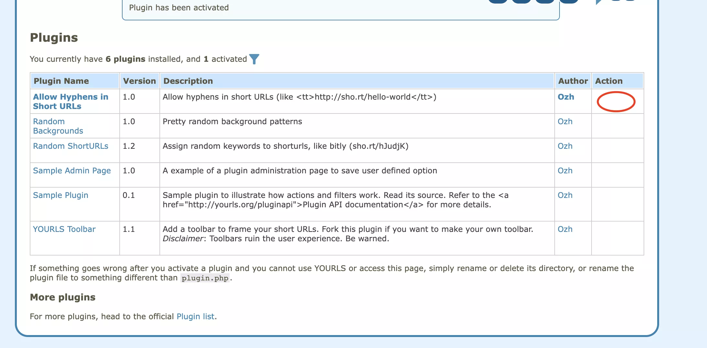Screen dimensions: 707x348
Task: Click the funnel filter icon beside activated count
Action: point(254,59)
